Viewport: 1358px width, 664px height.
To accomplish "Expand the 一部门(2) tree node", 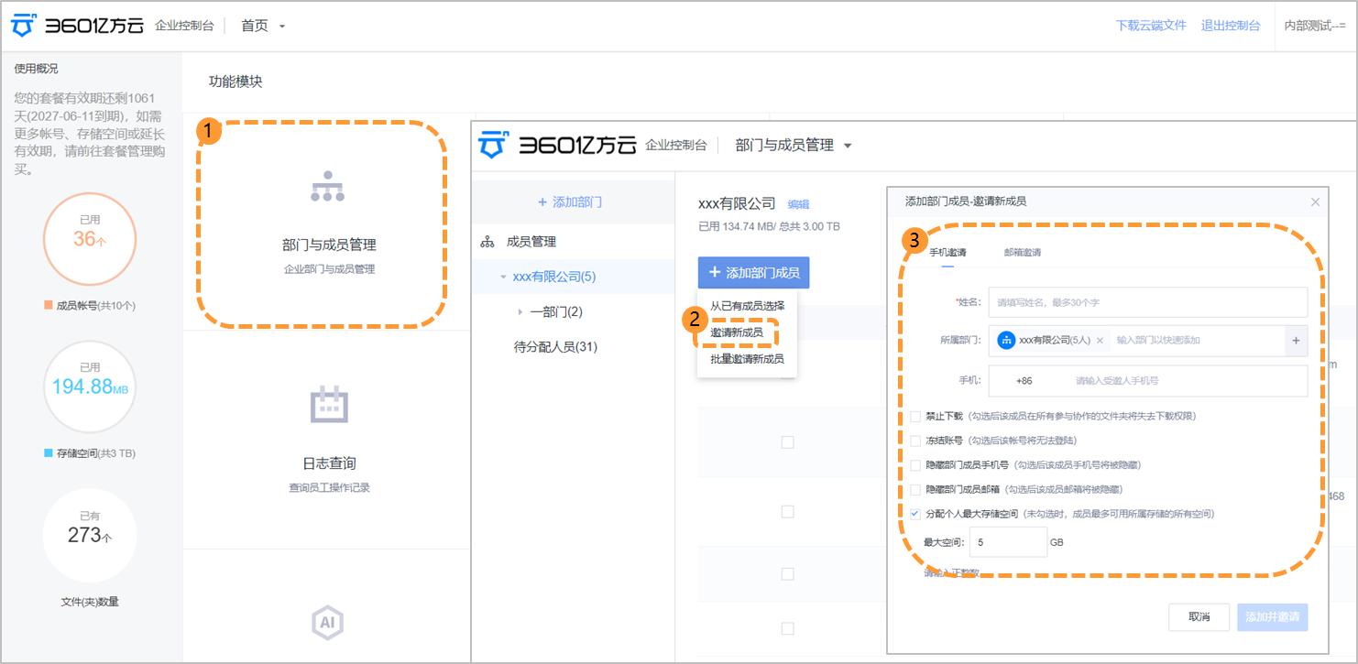I will (520, 312).
